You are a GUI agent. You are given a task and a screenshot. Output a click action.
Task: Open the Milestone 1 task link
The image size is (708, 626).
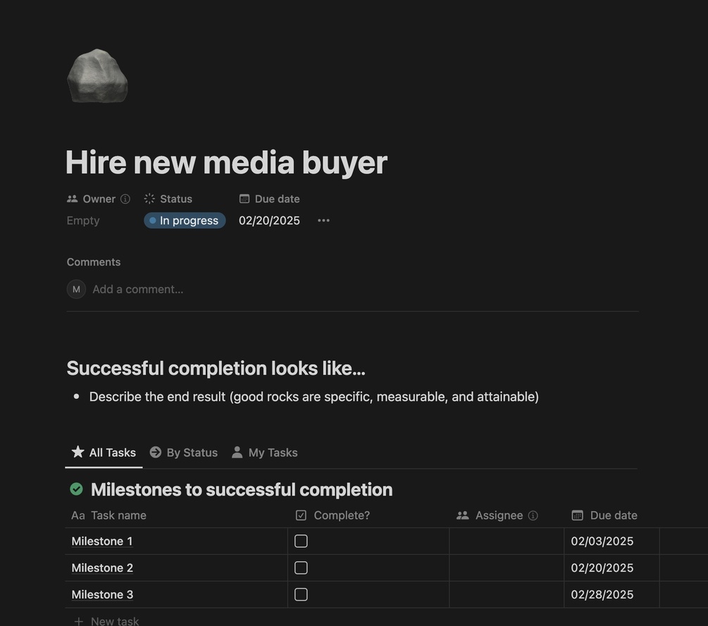pos(102,541)
